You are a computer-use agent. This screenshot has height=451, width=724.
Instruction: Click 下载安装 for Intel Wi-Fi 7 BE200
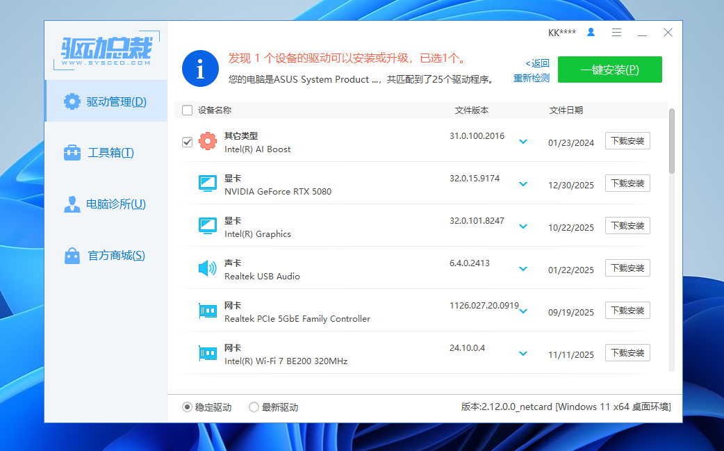click(x=627, y=353)
